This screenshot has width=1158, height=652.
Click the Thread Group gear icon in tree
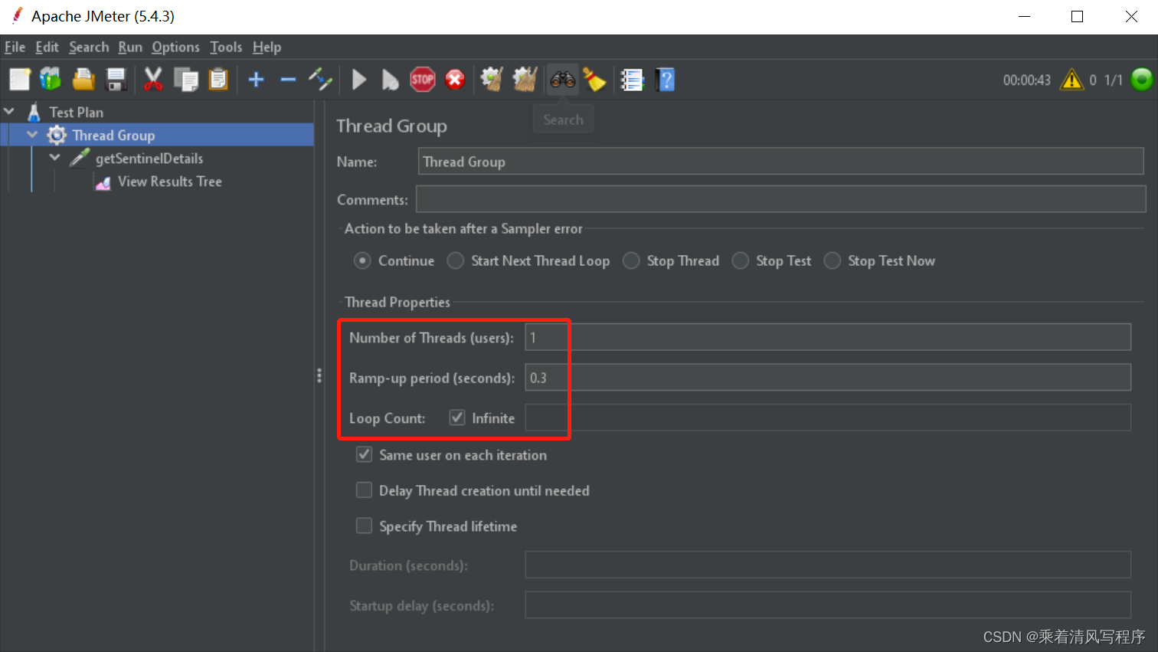pyautogui.click(x=57, y=136)
